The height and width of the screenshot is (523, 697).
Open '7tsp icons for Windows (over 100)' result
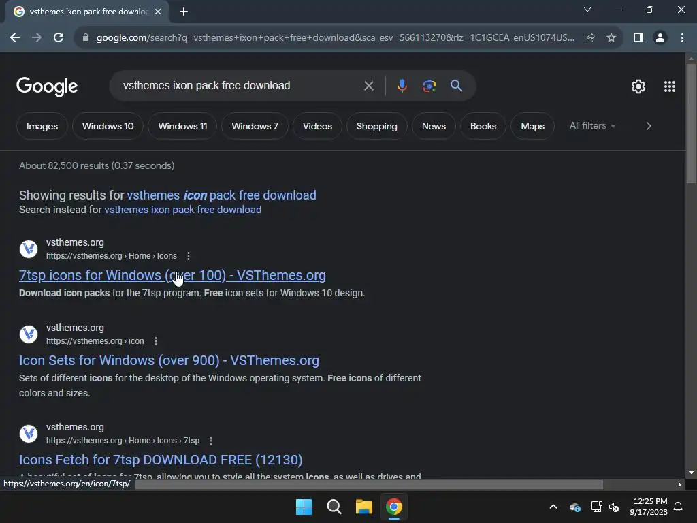click(172, 275)
